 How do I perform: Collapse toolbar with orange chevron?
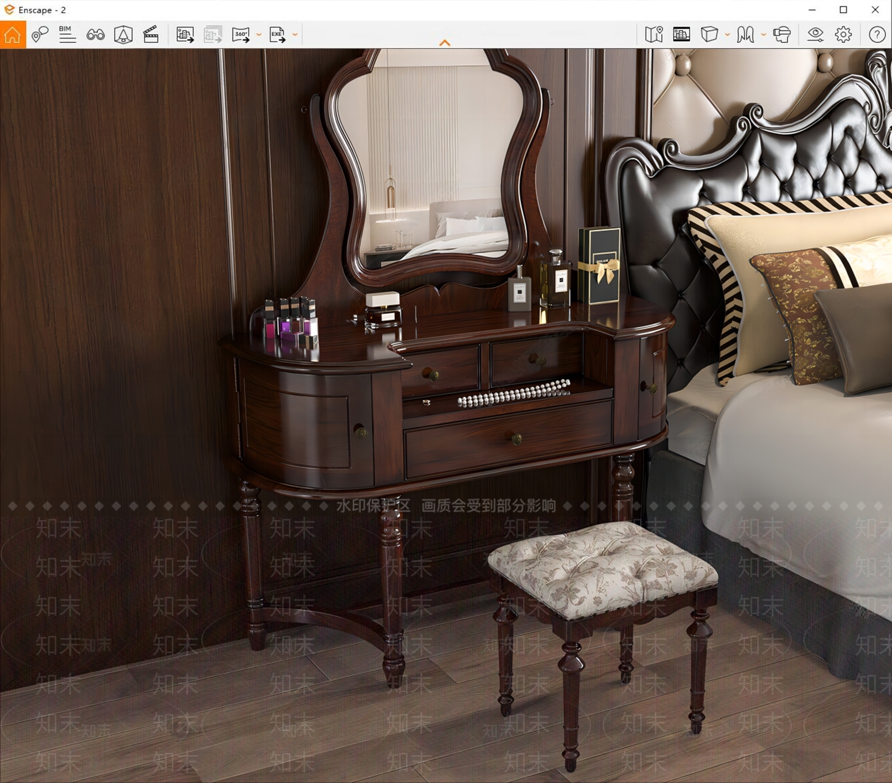tap(445, 43)
